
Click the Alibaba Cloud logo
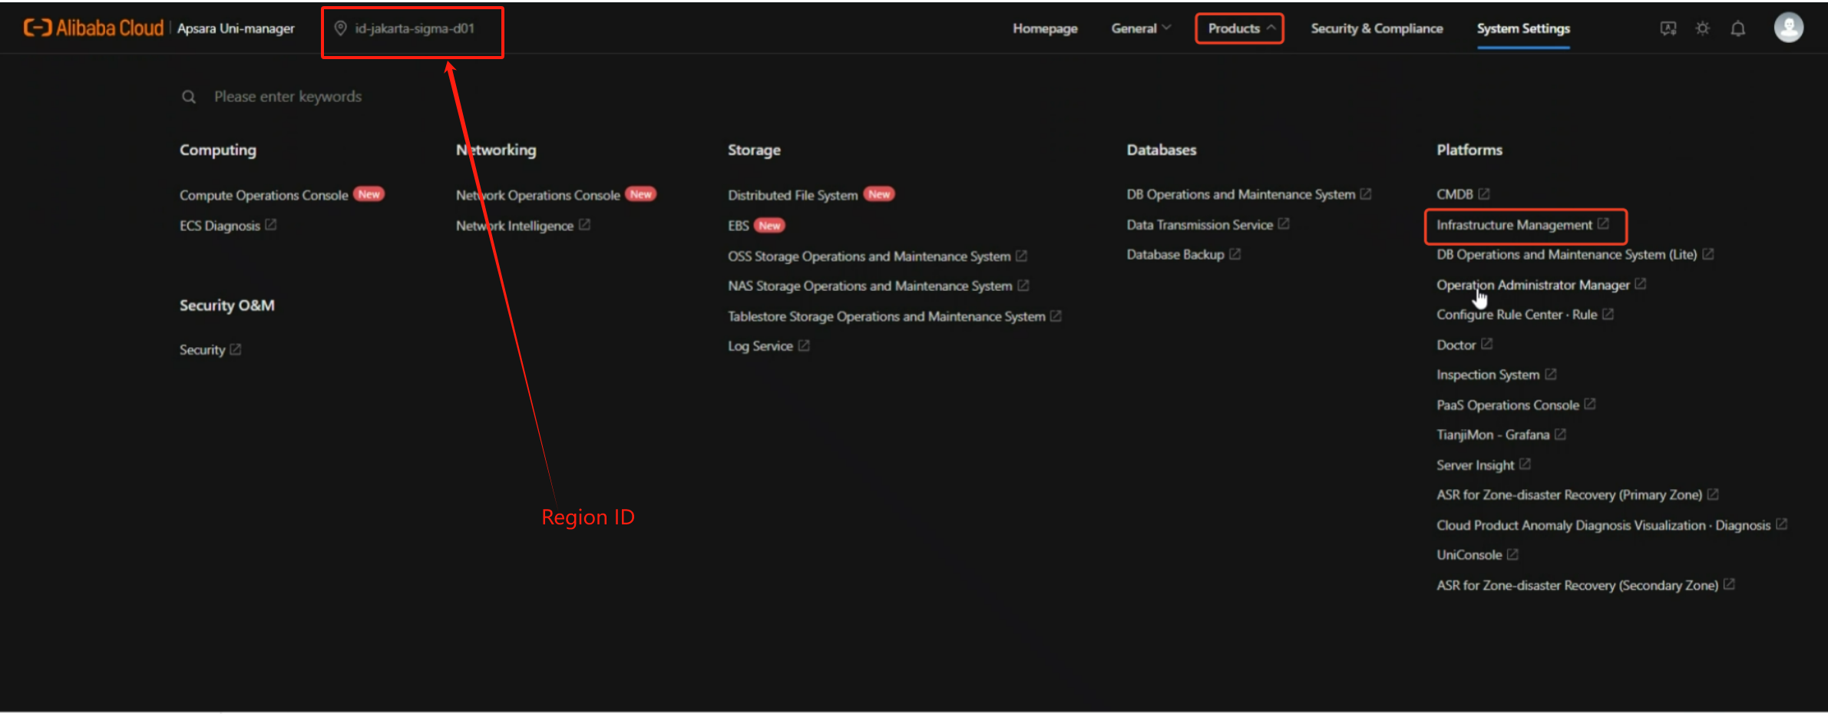[x=94, y=28]
